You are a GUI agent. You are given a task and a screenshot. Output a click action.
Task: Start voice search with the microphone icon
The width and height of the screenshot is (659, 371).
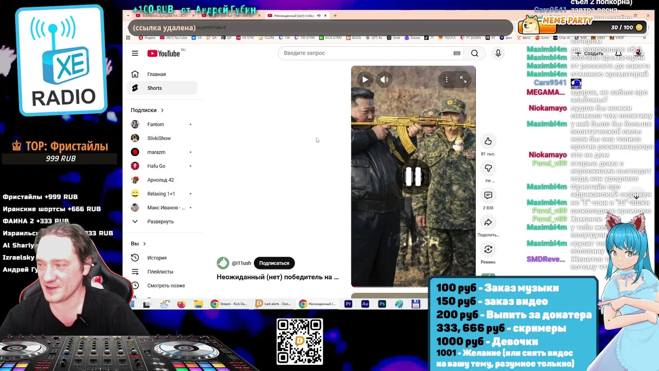[498, 53]
